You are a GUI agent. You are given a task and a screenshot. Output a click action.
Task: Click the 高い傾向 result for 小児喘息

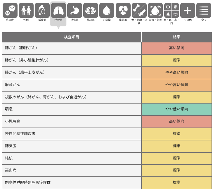(176, 121)
